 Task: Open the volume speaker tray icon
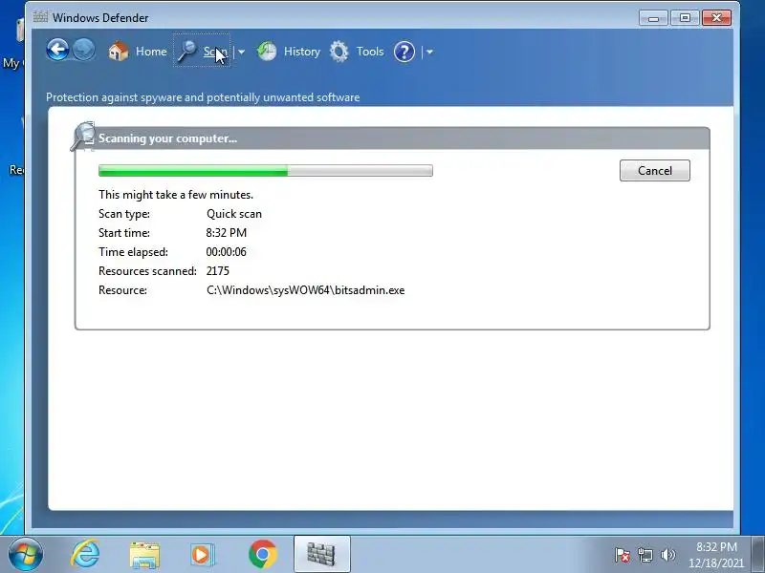coord(667,555)
